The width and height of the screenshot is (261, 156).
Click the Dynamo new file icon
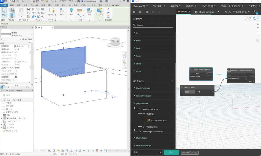(134, 12)
